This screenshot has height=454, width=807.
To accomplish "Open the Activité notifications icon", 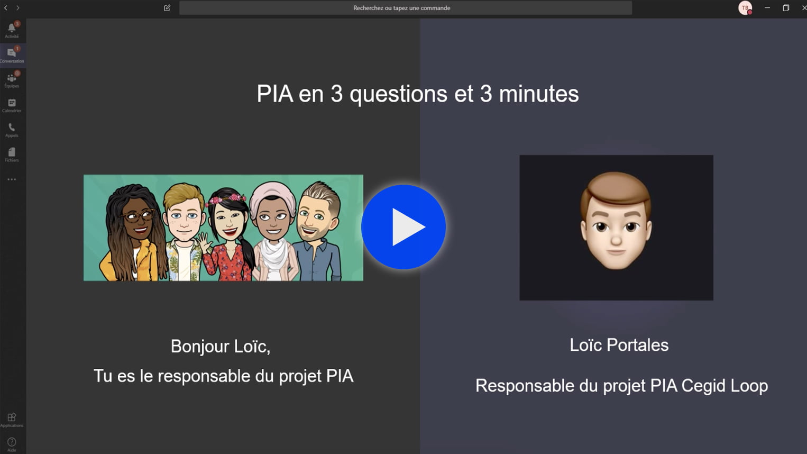I will pyautogui.click(x=12, y=30).
